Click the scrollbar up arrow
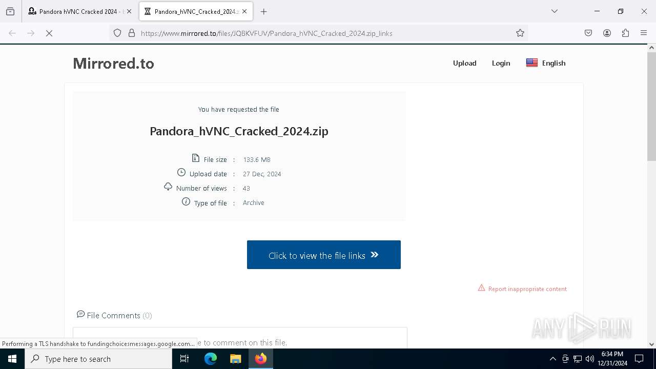The image size is (656, 369). 651,48
